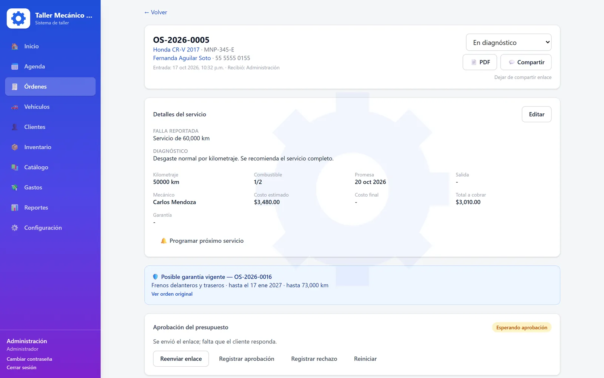Click the Gastos money icon

pos(15,187)
